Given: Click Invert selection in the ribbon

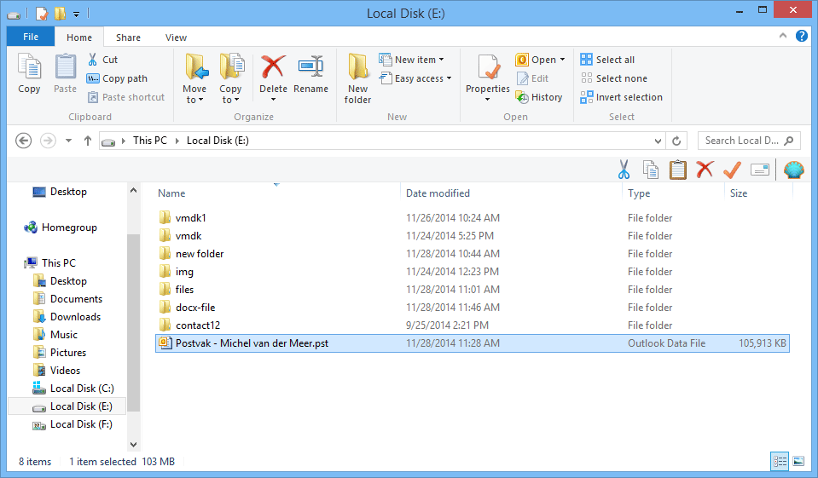Looking at the screenshot, I should click(x=621, y=97).
